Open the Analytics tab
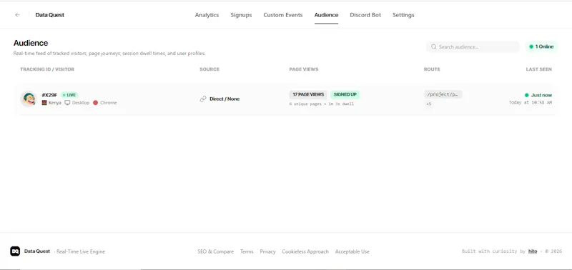 (x=207, y=15)
